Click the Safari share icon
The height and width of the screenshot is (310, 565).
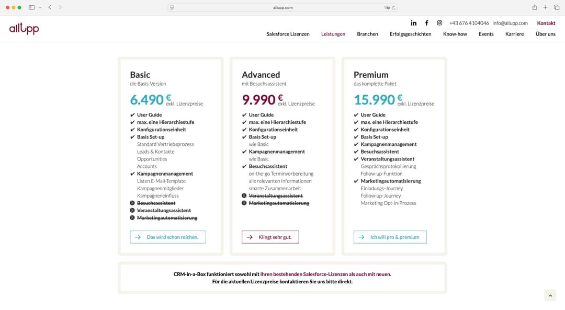coord(535,7)
